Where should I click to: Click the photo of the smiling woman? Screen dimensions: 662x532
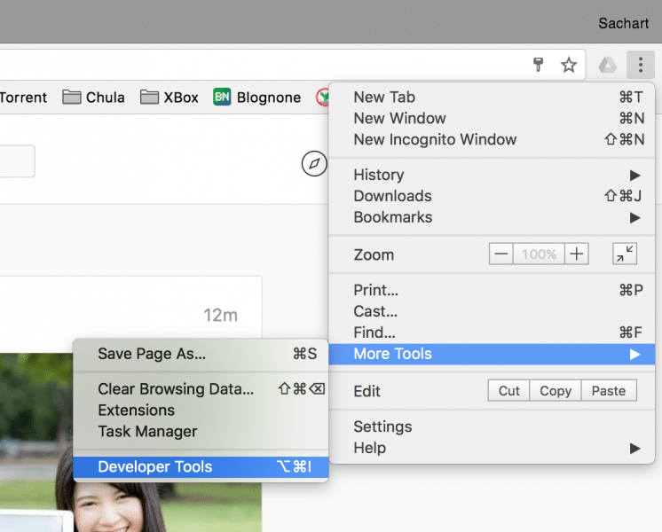pyautogui.click(x=130, y=442)
